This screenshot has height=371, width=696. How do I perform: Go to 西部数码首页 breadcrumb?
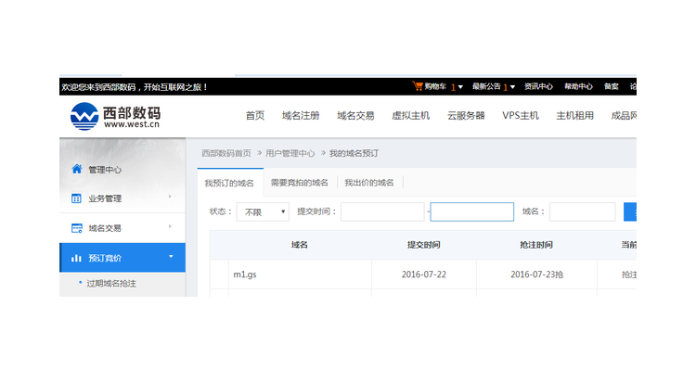(226, 153)
